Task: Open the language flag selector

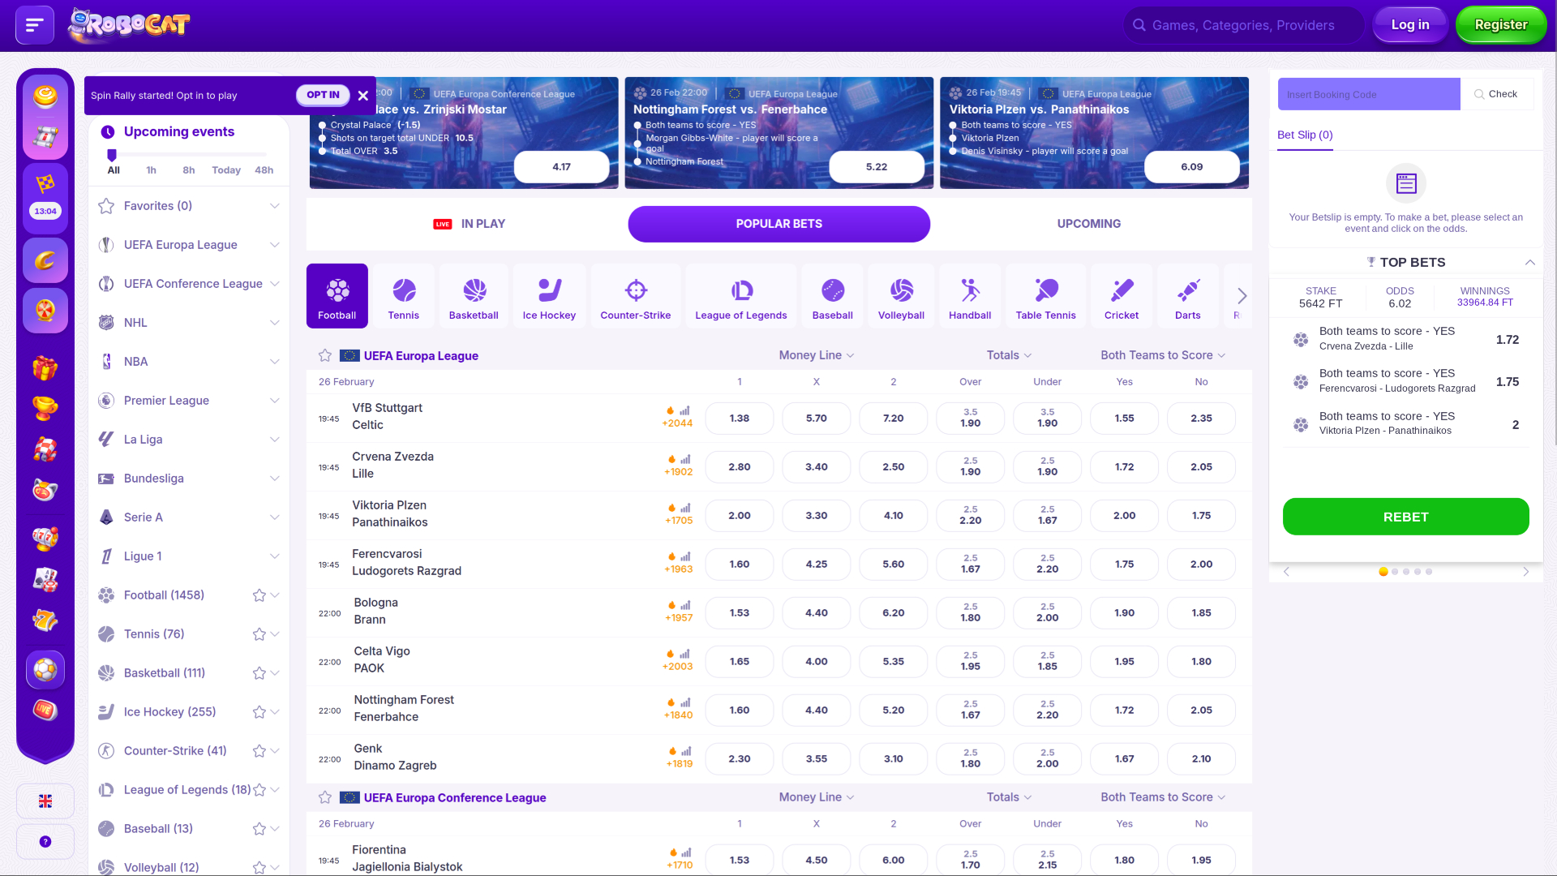Action: [x=45, y=801]
